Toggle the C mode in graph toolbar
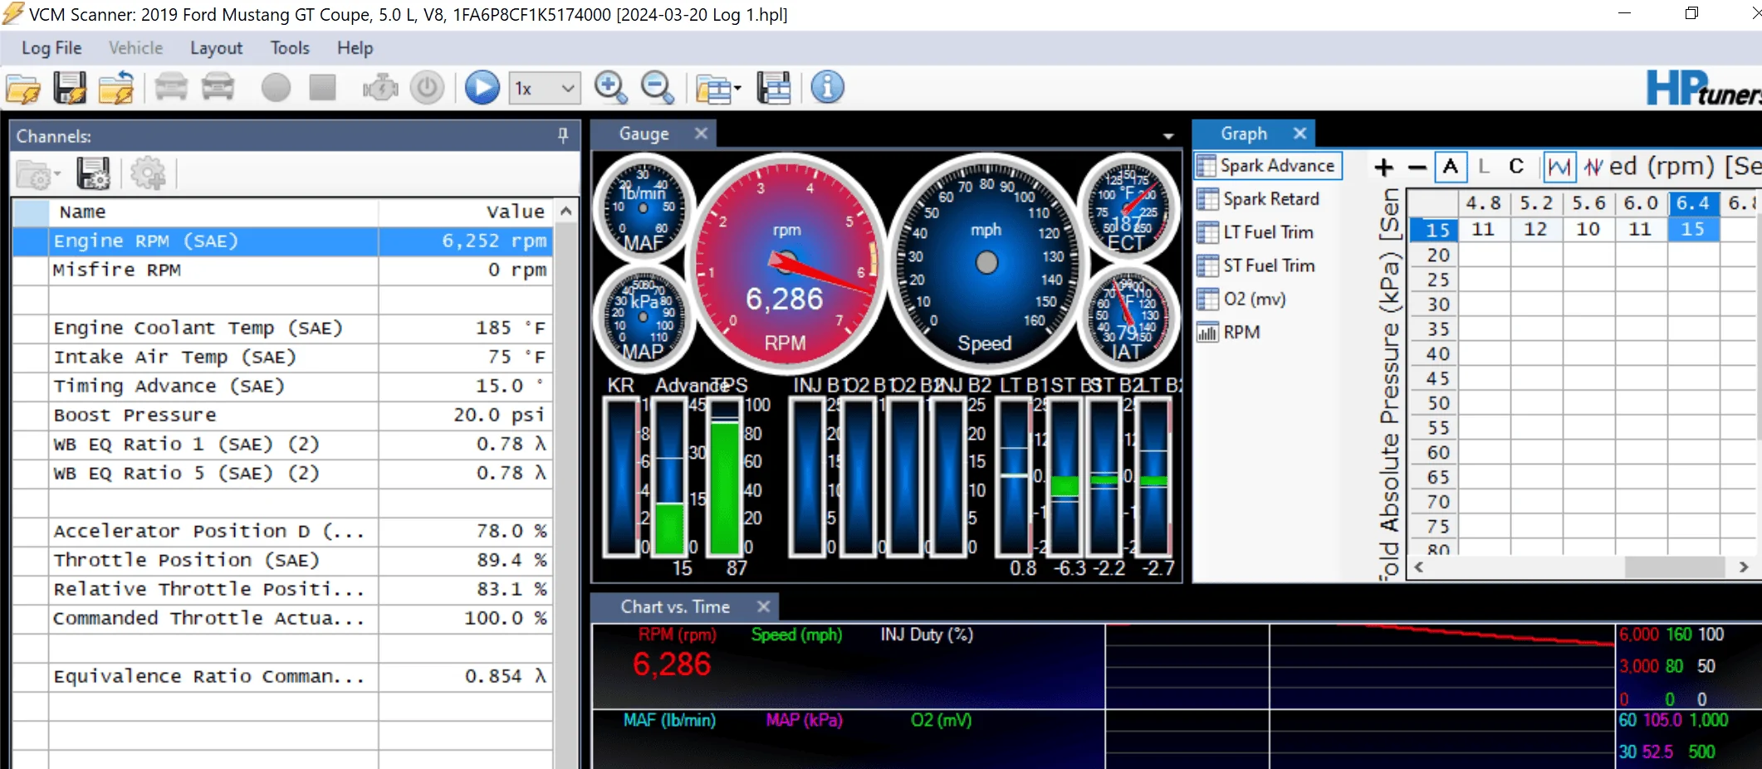 (1516, 167)
